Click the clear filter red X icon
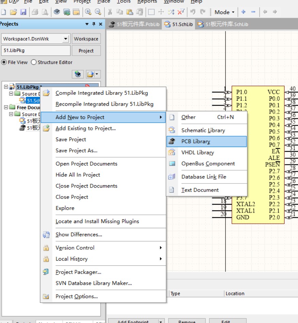 181,12
